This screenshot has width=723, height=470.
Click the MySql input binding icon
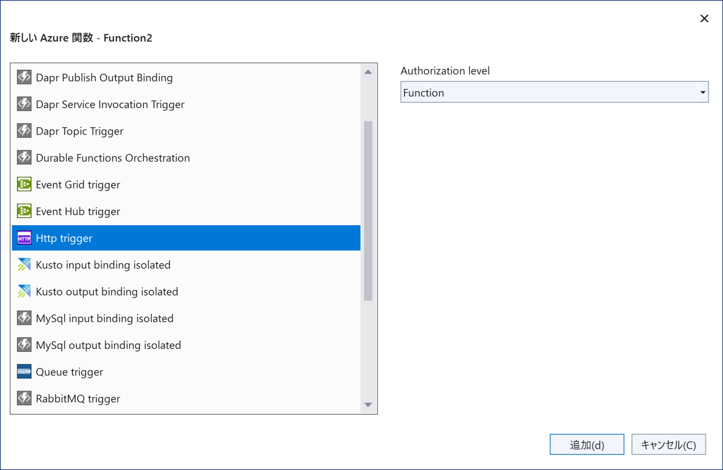(24, 318)
